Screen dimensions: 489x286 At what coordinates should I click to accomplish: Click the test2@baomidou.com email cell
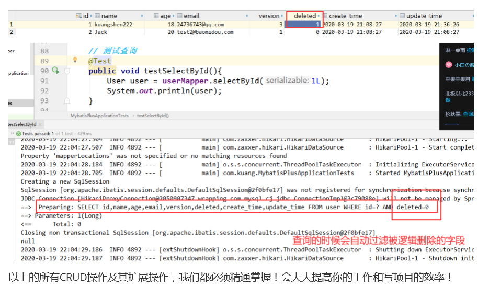(x=205, y=32)
